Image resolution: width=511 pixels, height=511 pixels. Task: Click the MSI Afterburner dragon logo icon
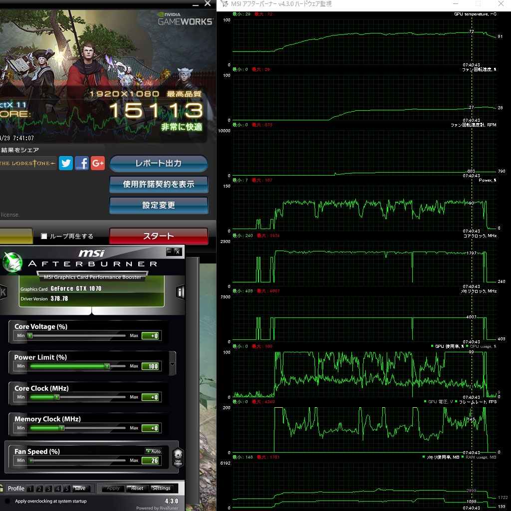point(12,262)
